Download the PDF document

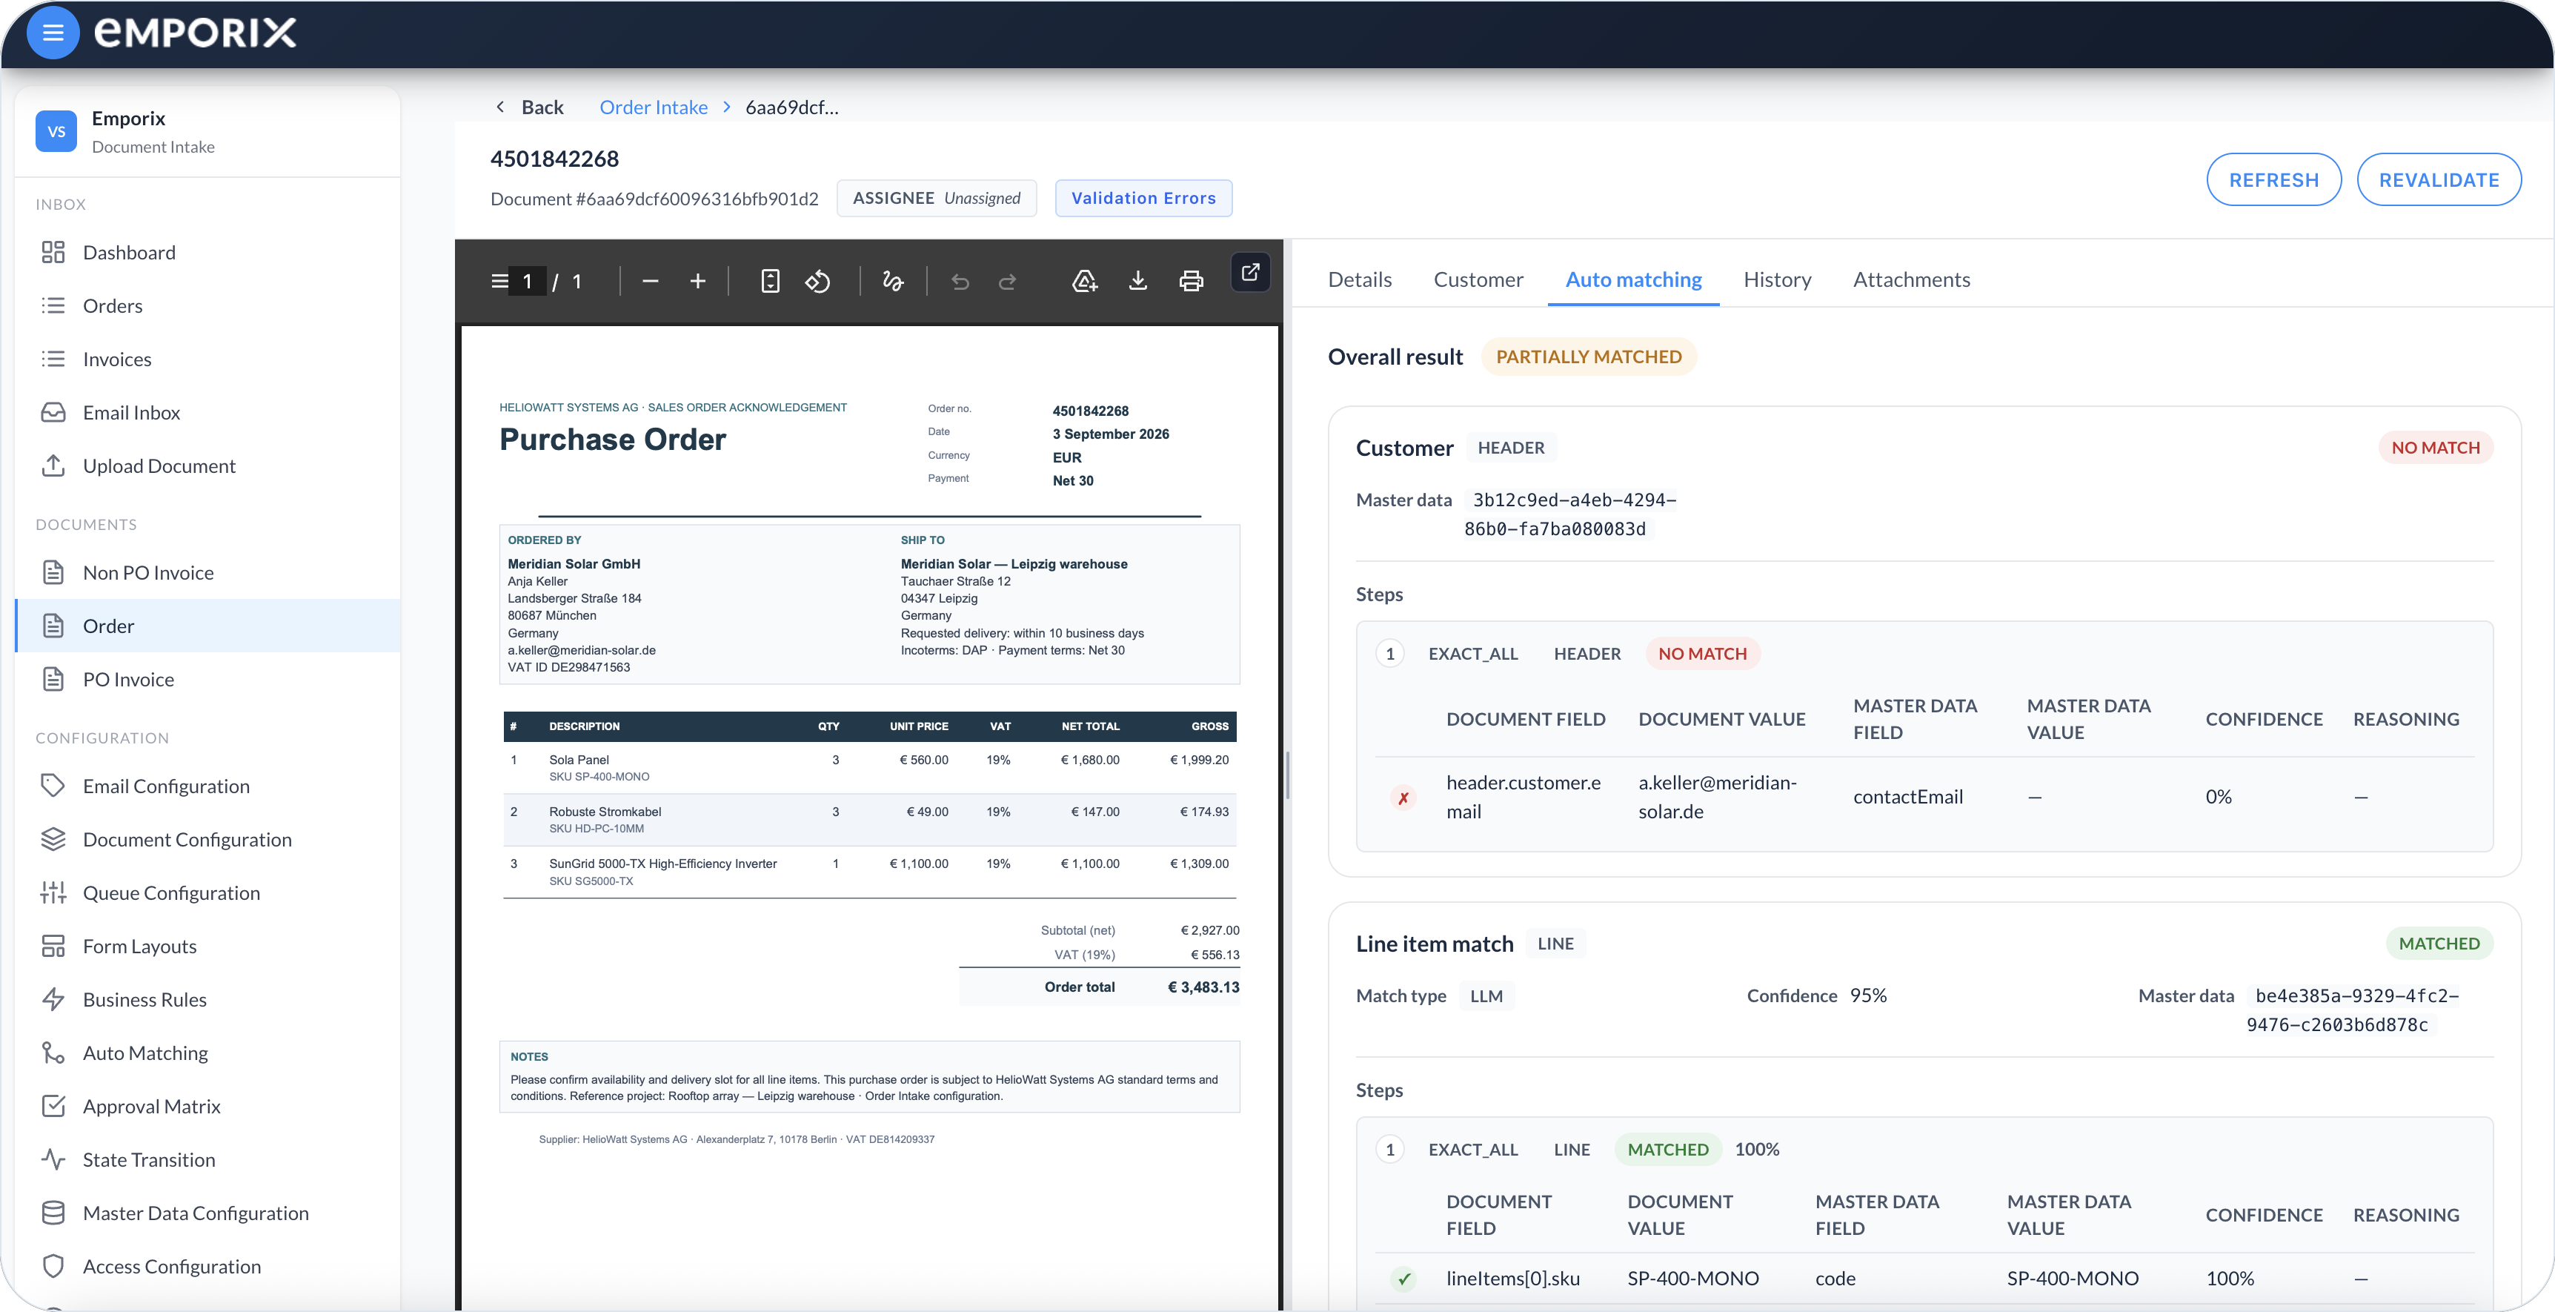point(1137,282)
